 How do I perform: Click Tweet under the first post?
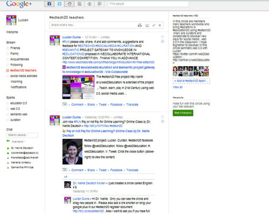(x=103, y=105)
